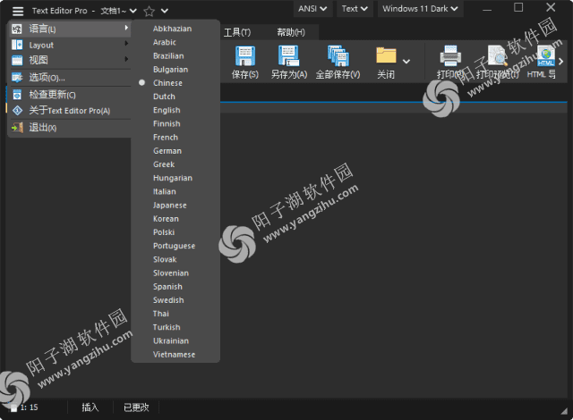
Task: Click the 插入 insert mode status entry
Action: coord(90,407)
